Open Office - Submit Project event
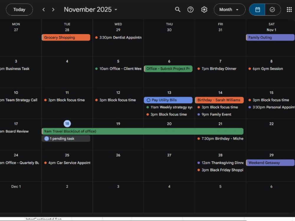This screenshot has width=295, height=221. [168, 69]
